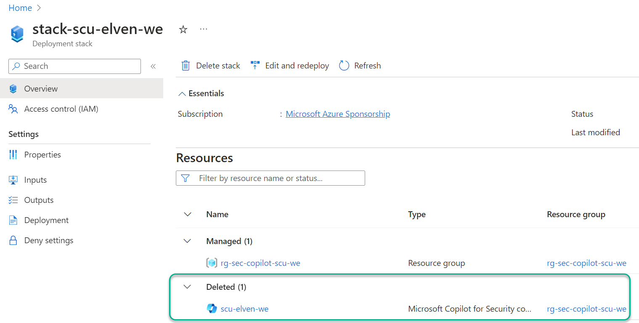This screenshot has height=323, width=639.
Task: Click the deployment stack icon beside the title
Action: point(17,34)
